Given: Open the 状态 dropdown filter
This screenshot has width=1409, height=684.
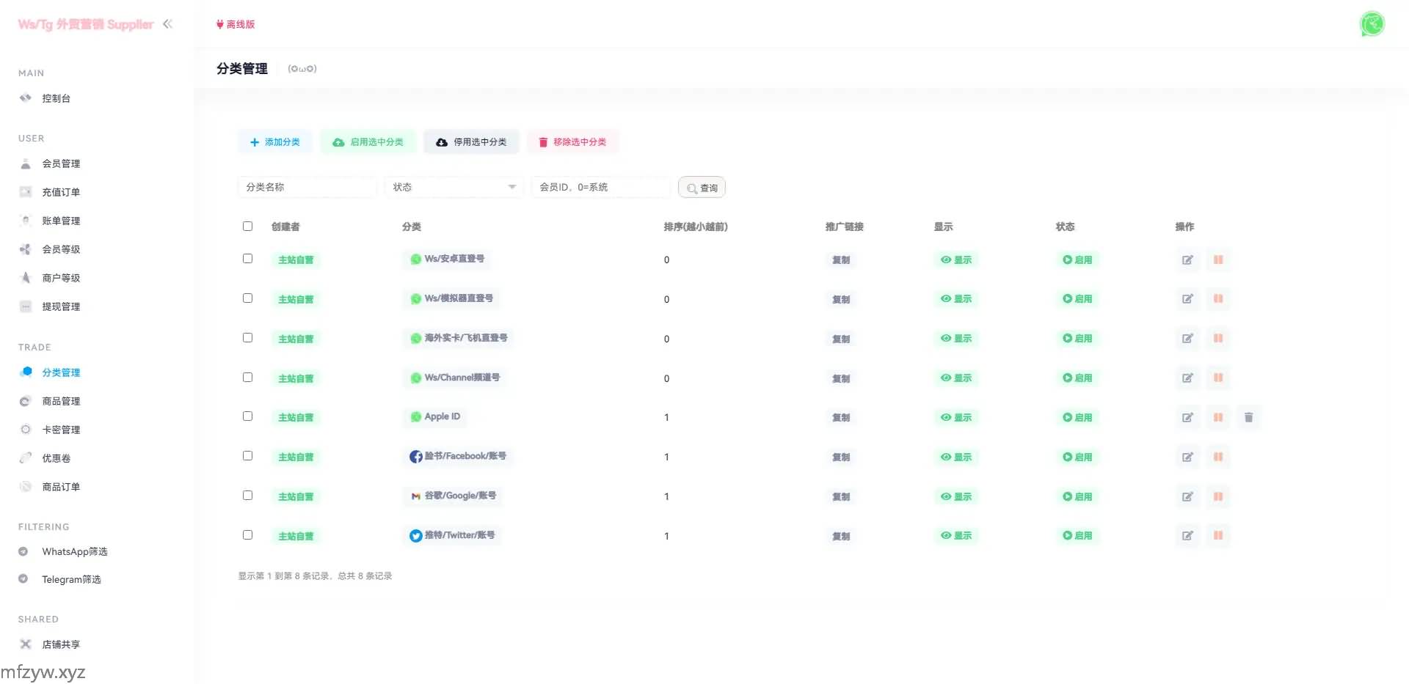Looking at the screenshot, I should tap(453, 187).
